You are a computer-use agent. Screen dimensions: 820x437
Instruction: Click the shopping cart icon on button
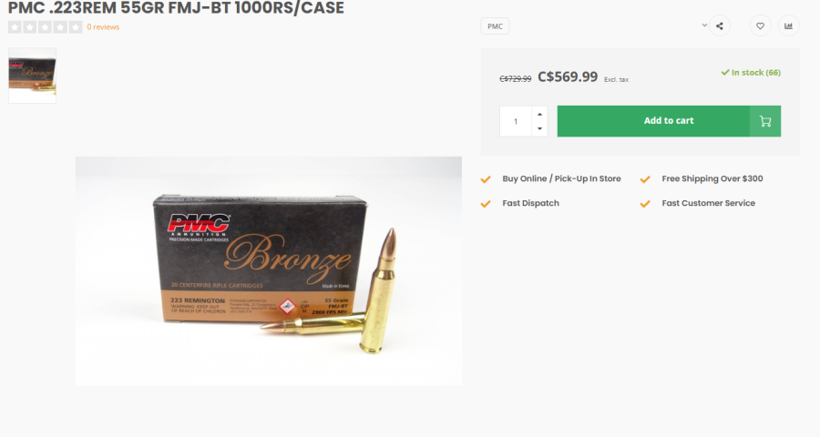pos(765,121)
